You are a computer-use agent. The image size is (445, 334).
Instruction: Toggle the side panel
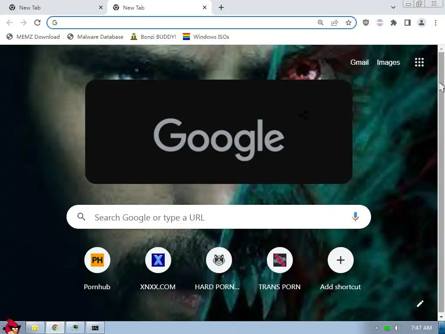point(408,23)
